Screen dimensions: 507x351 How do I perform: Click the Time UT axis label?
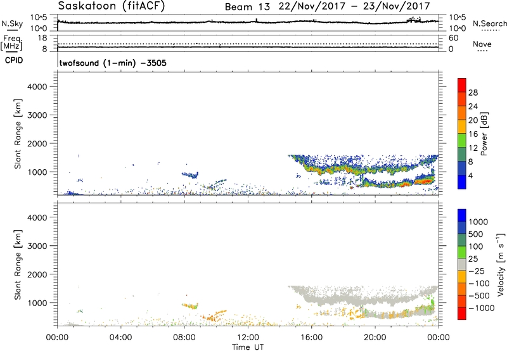click(x=248, y=347)
